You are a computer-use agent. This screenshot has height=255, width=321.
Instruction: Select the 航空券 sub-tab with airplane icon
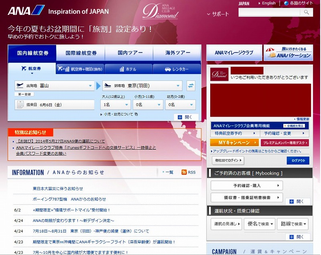[32, 69]
